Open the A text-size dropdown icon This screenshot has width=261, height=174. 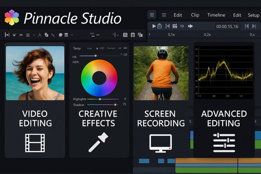[116, 35]
